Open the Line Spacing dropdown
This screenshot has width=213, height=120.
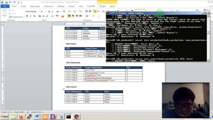point(87,16)
